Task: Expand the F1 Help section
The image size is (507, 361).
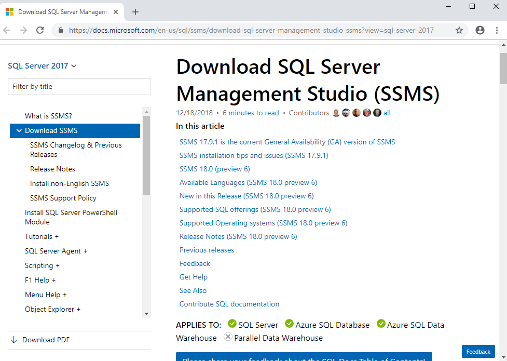Action: pos(40,280)
